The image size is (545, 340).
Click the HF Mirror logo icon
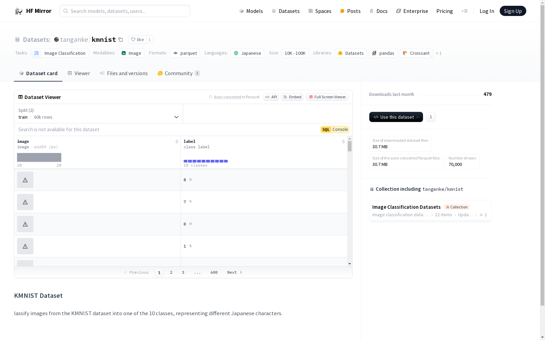coord(19,11)
